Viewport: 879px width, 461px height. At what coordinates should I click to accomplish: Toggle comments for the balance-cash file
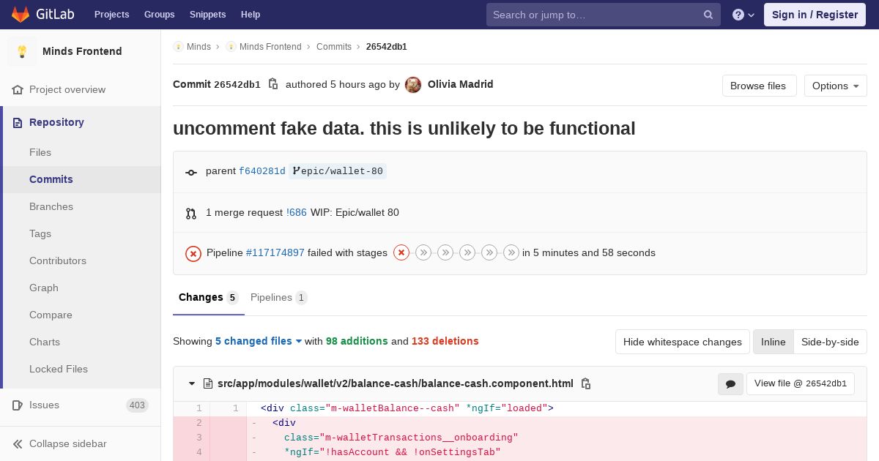click(x=730, y=383)
